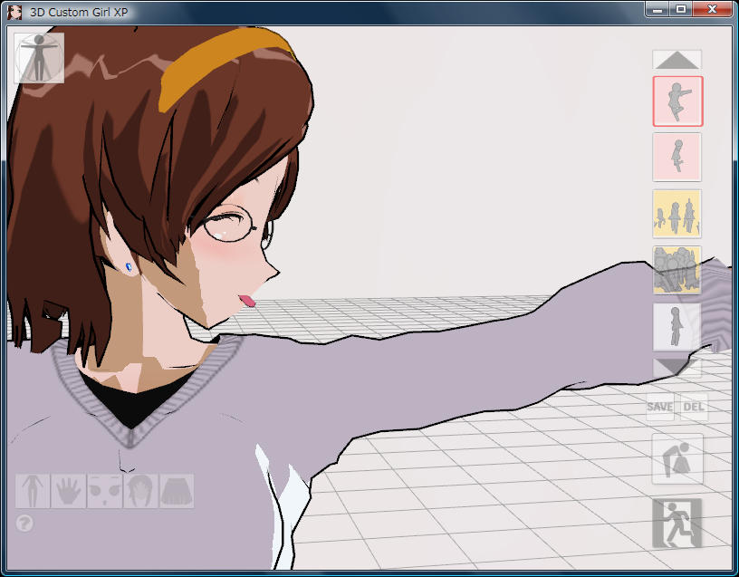Pick the yellow group pose thumbnail
This screenshot has height=577, width=739.
(x=677, y=214)
